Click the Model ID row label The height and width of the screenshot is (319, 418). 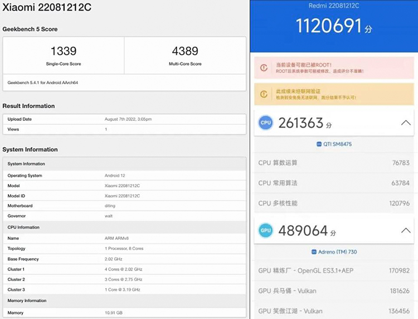tap(16, 196)
